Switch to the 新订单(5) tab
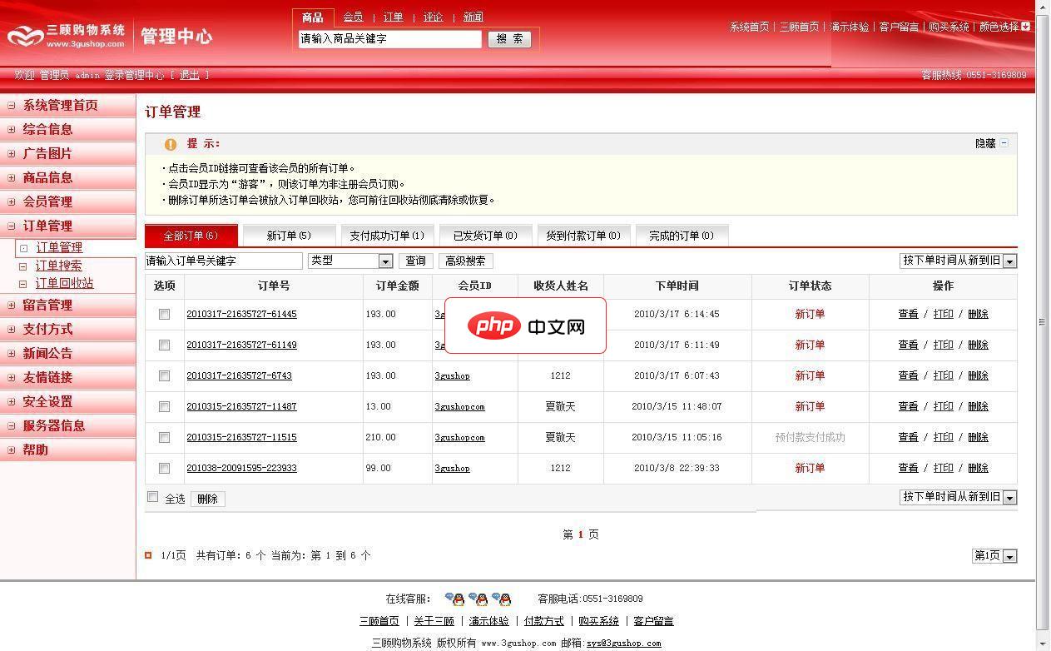The width and height of the screenshot is (1051, 651). [289, 236]
